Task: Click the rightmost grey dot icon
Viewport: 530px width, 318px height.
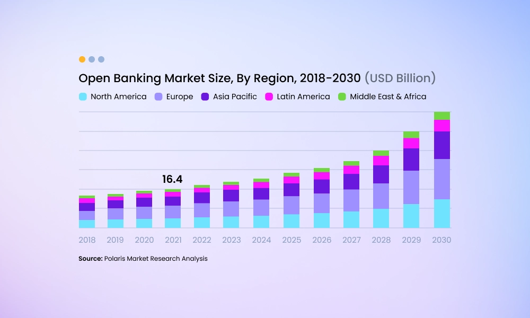Action: [x=100, y=59]
